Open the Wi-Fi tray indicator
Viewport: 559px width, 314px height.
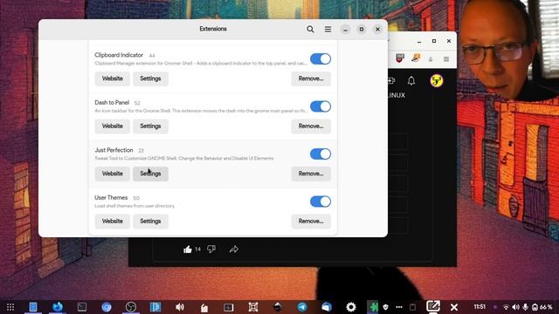(x=506, y=307)
